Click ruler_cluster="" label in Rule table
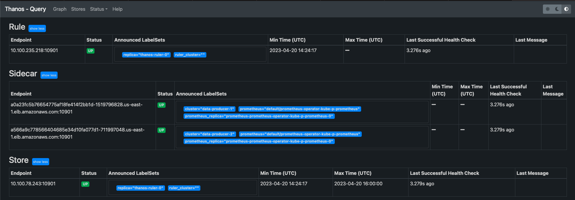 coord(190,55)
